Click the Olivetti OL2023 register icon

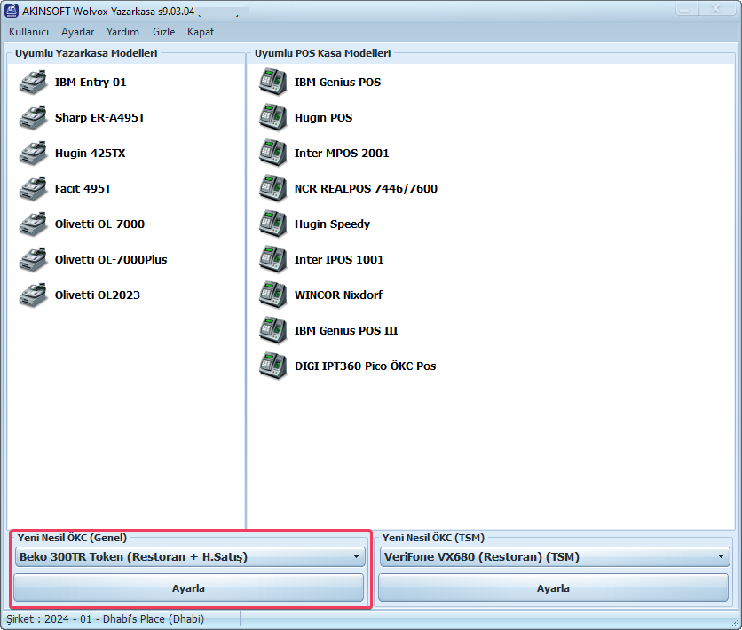point(33,295)
